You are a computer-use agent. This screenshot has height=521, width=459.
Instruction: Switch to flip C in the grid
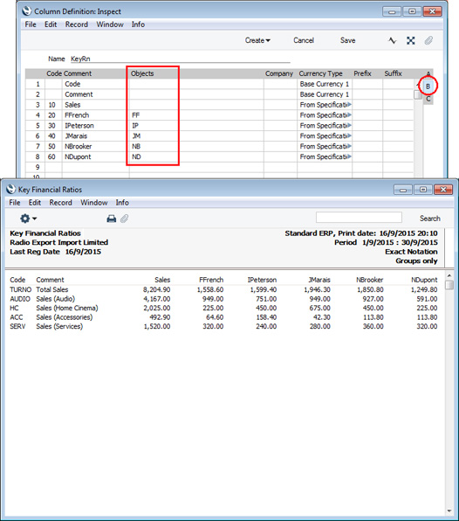pos(428,99)
